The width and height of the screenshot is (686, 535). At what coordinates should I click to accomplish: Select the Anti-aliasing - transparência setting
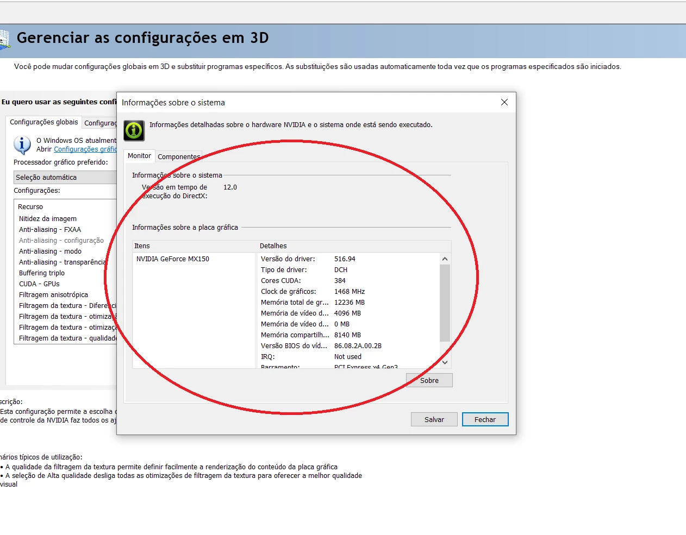click(63, 262)
